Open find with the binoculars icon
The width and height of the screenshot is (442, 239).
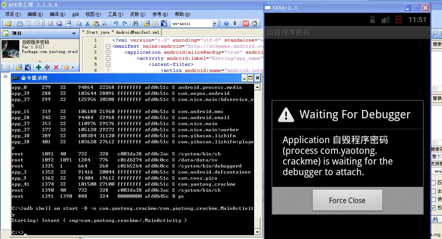(x=135, y=24)
